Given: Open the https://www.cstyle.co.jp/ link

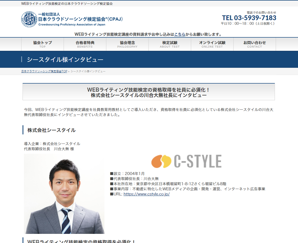Looking at the screenshot, I should point(147,194).
